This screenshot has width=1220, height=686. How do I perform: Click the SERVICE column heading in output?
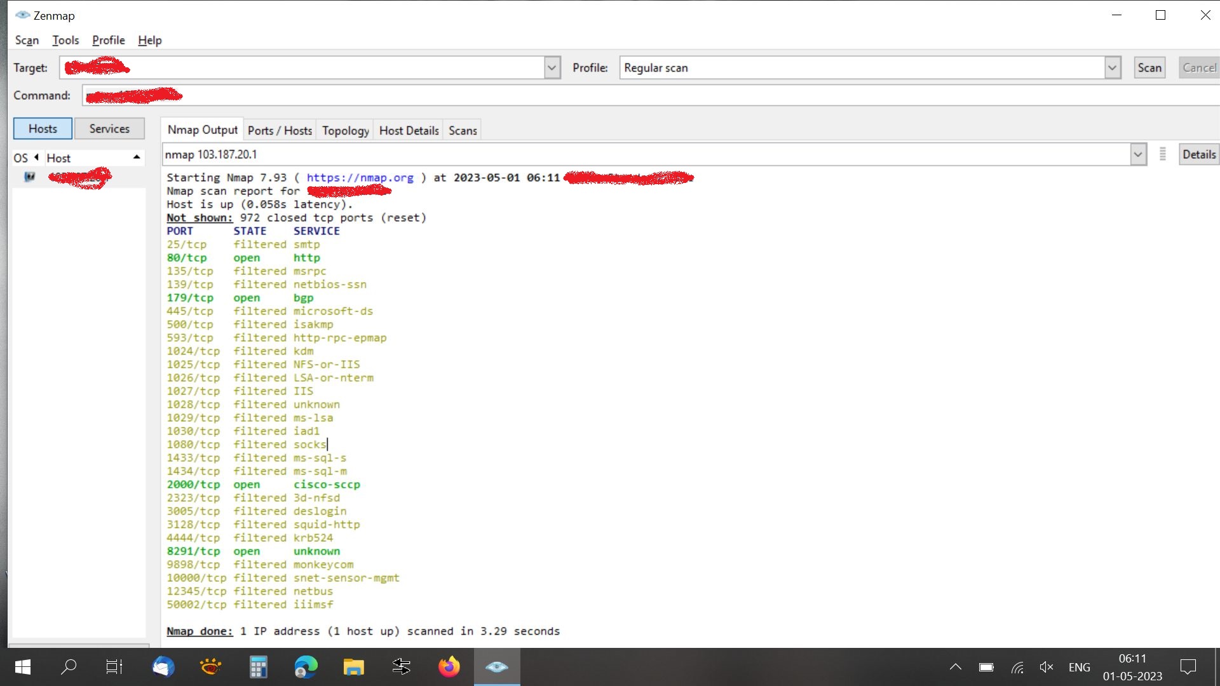316,231
